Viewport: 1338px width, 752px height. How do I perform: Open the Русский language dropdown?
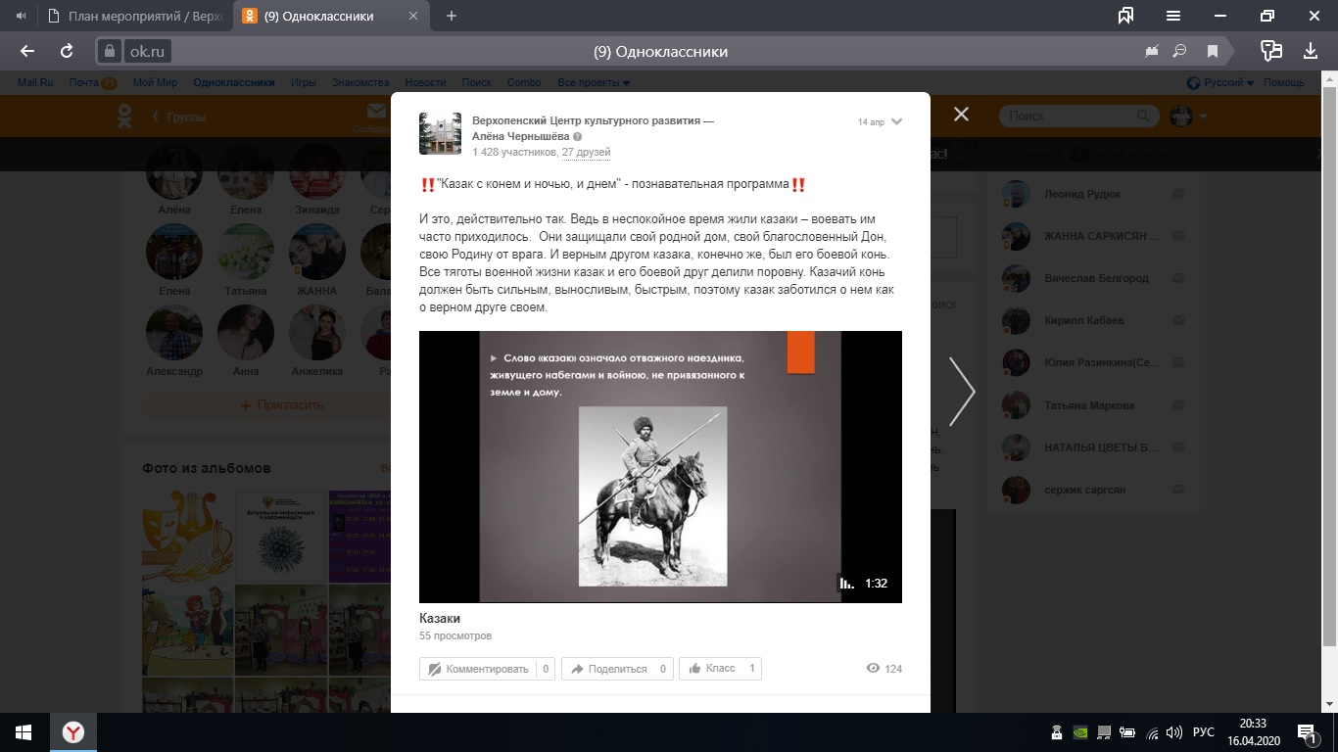point(1220,83)
